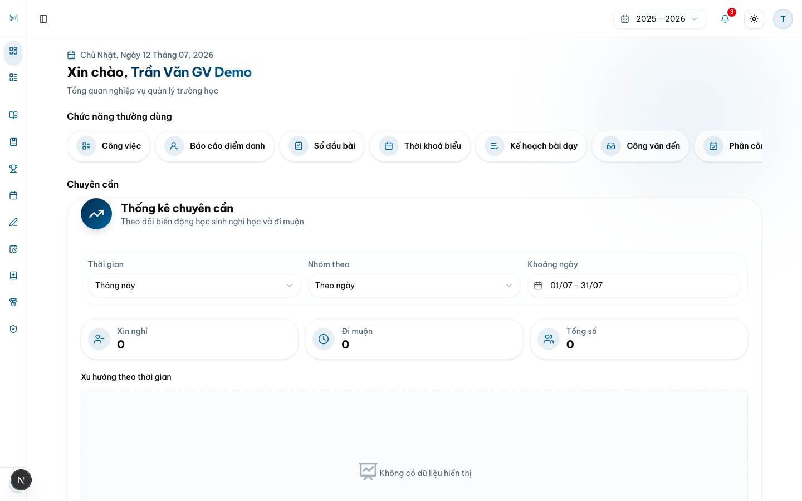
Task: Open the pen edit icon in sidebar
Action: [x=13, y=222]
